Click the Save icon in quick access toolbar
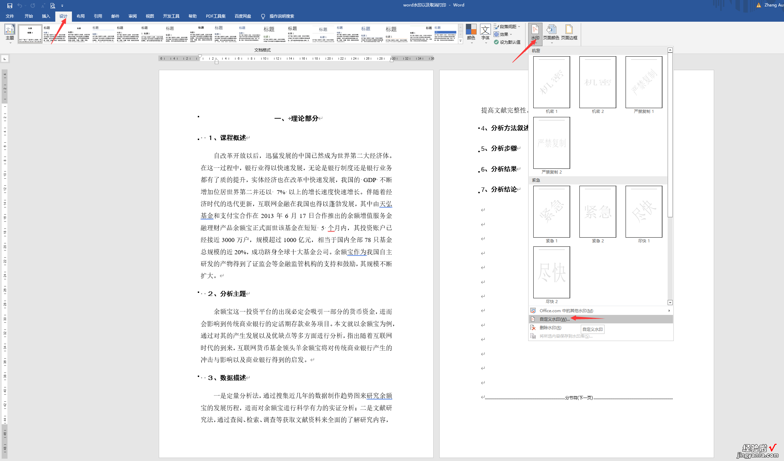Image resolution: width=784 pixels, height=461 pixels. coord(9,5)
